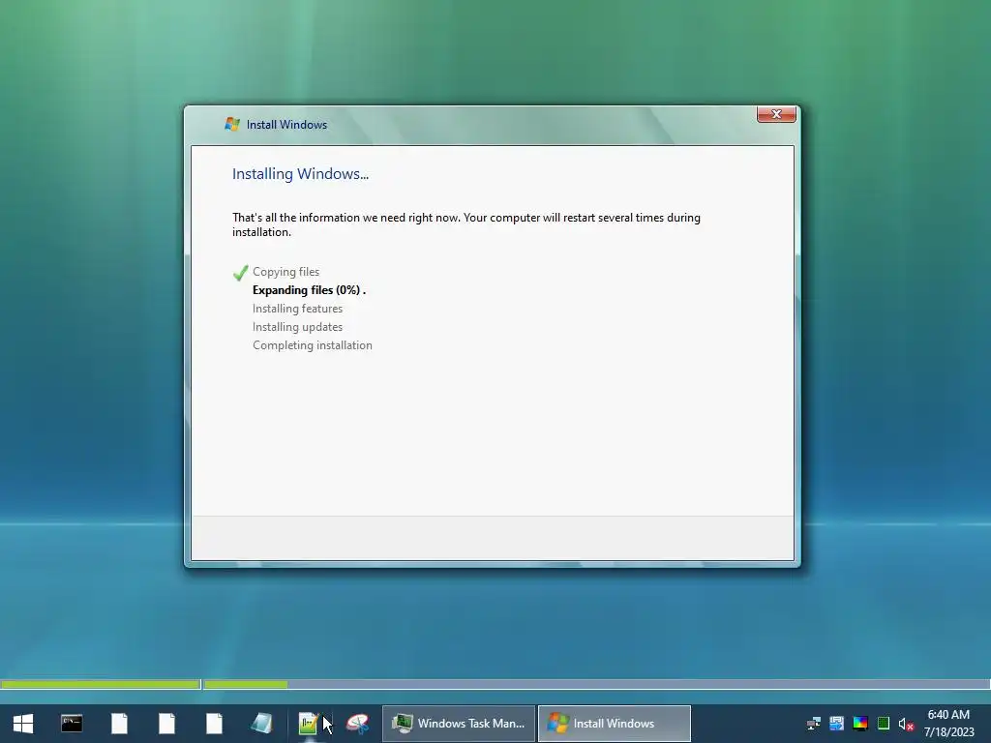Launch the Command Prompt taskbar icon
Viewport: 991px width, 743px height.
72,724
